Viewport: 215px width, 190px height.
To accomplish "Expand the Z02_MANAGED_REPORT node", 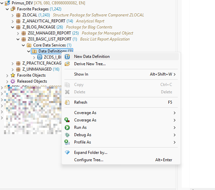I will coord(18,33).
